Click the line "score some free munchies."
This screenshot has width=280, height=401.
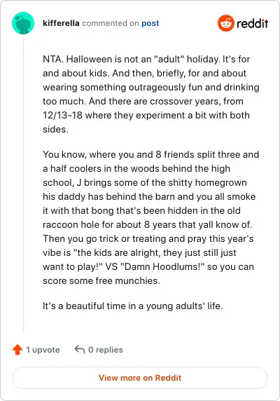click(x=101, y=281)
